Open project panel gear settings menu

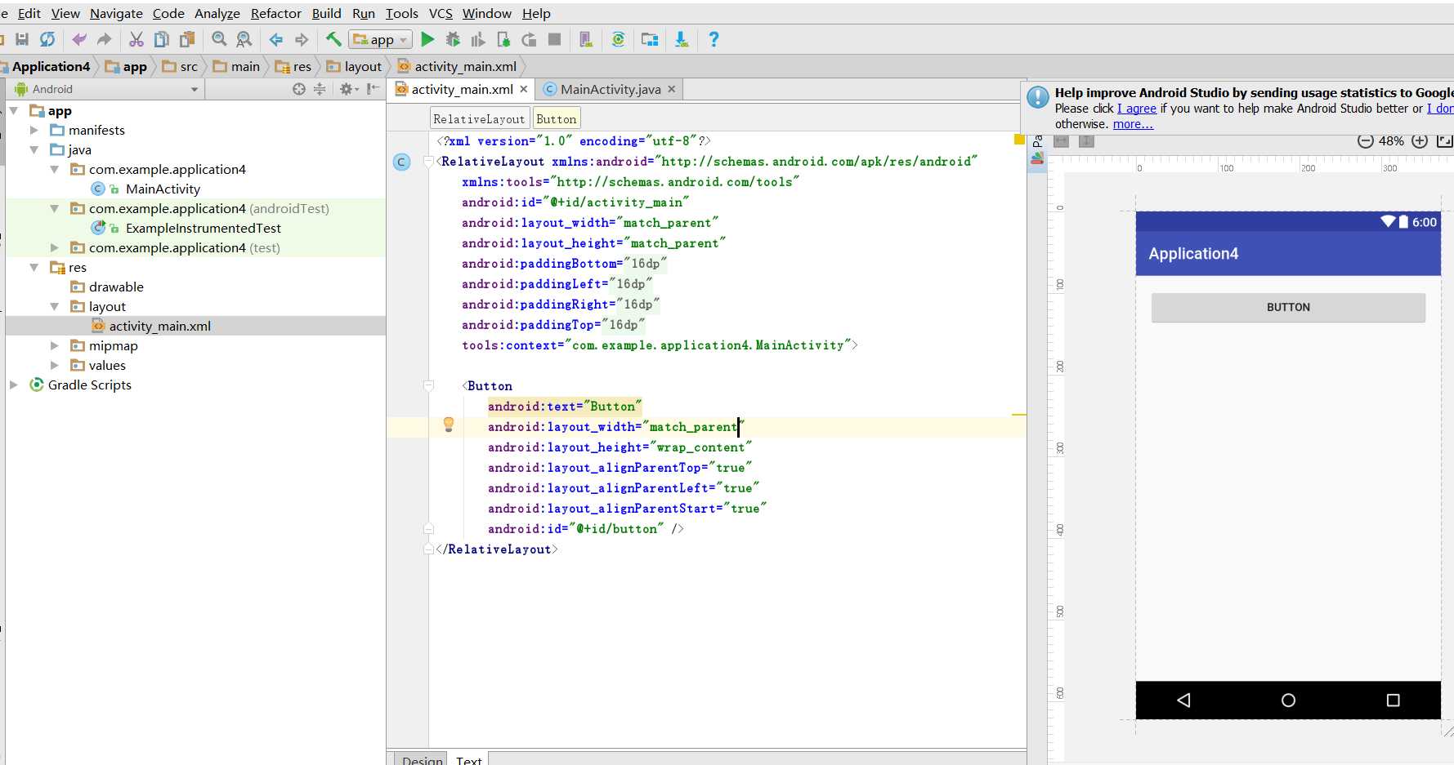click(349, 89)
